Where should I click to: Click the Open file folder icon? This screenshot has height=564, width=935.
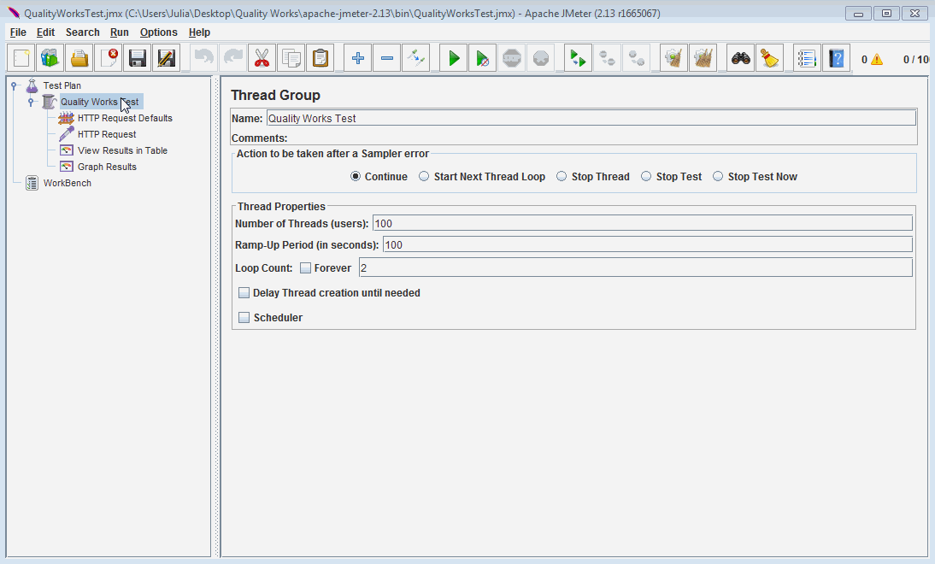pos(79,58)
